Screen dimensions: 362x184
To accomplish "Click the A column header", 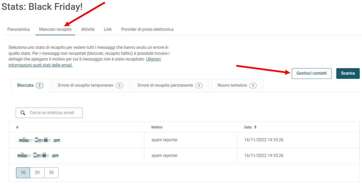I will pyautogui.click(x=17, y=127).
